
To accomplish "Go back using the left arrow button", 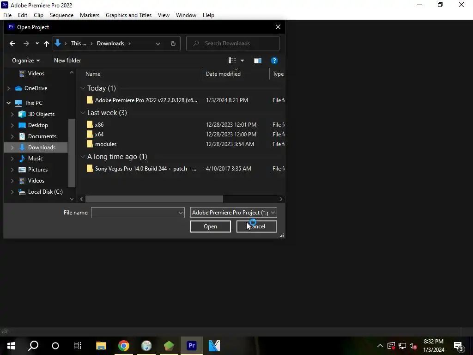I will (12, 43).
